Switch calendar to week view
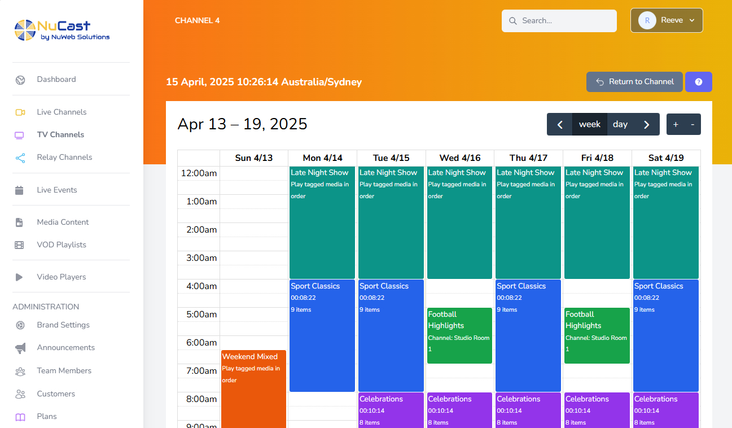This screenshot has height=428, width=732. tap(590, 124)
